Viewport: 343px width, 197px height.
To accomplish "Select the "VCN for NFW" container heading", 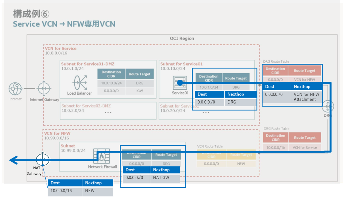I will click(57, 133).
